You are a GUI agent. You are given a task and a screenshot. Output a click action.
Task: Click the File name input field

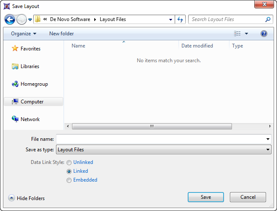[x=160, y=139]
